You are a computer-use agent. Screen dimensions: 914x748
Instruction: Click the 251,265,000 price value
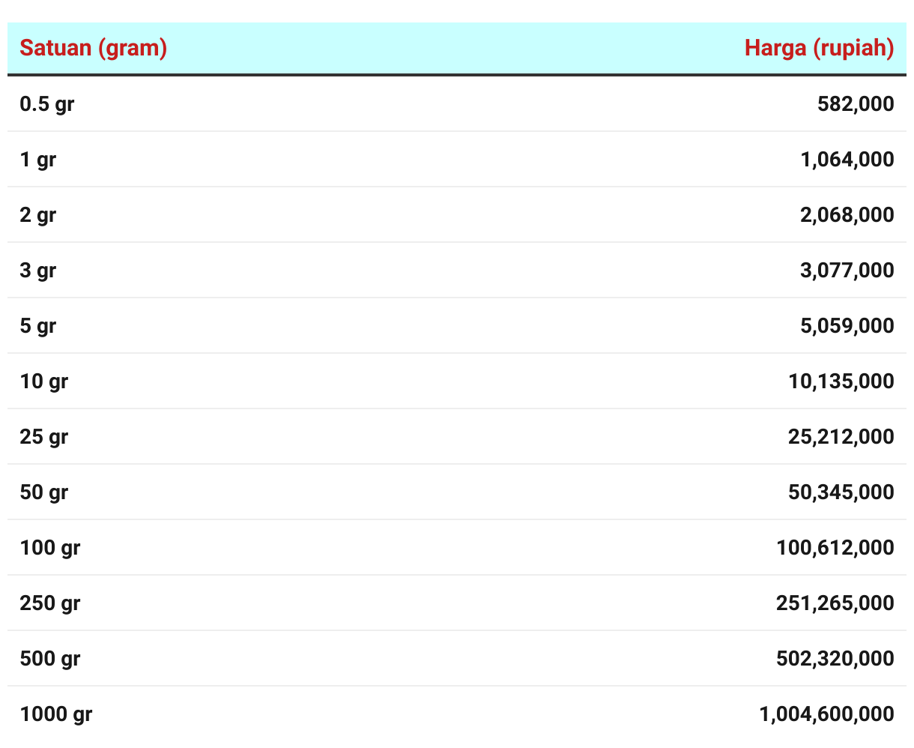835,603
